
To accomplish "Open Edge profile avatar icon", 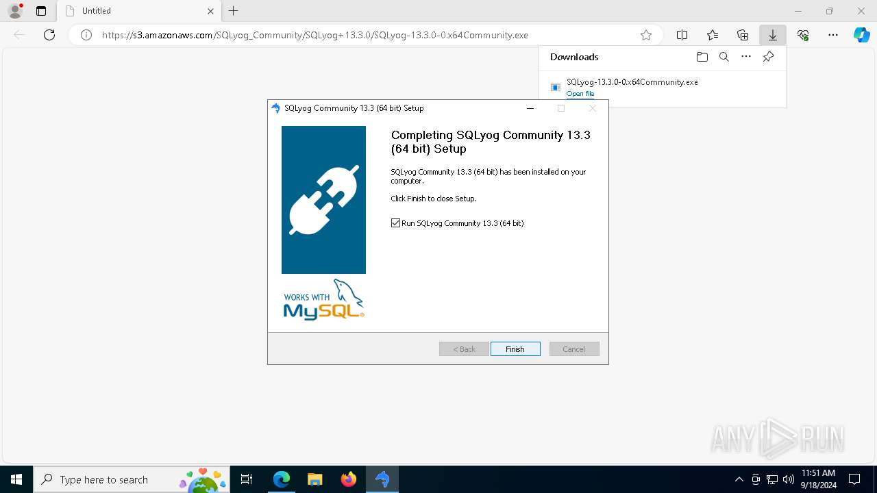I will pyautogui.click(x=15, y=11).
